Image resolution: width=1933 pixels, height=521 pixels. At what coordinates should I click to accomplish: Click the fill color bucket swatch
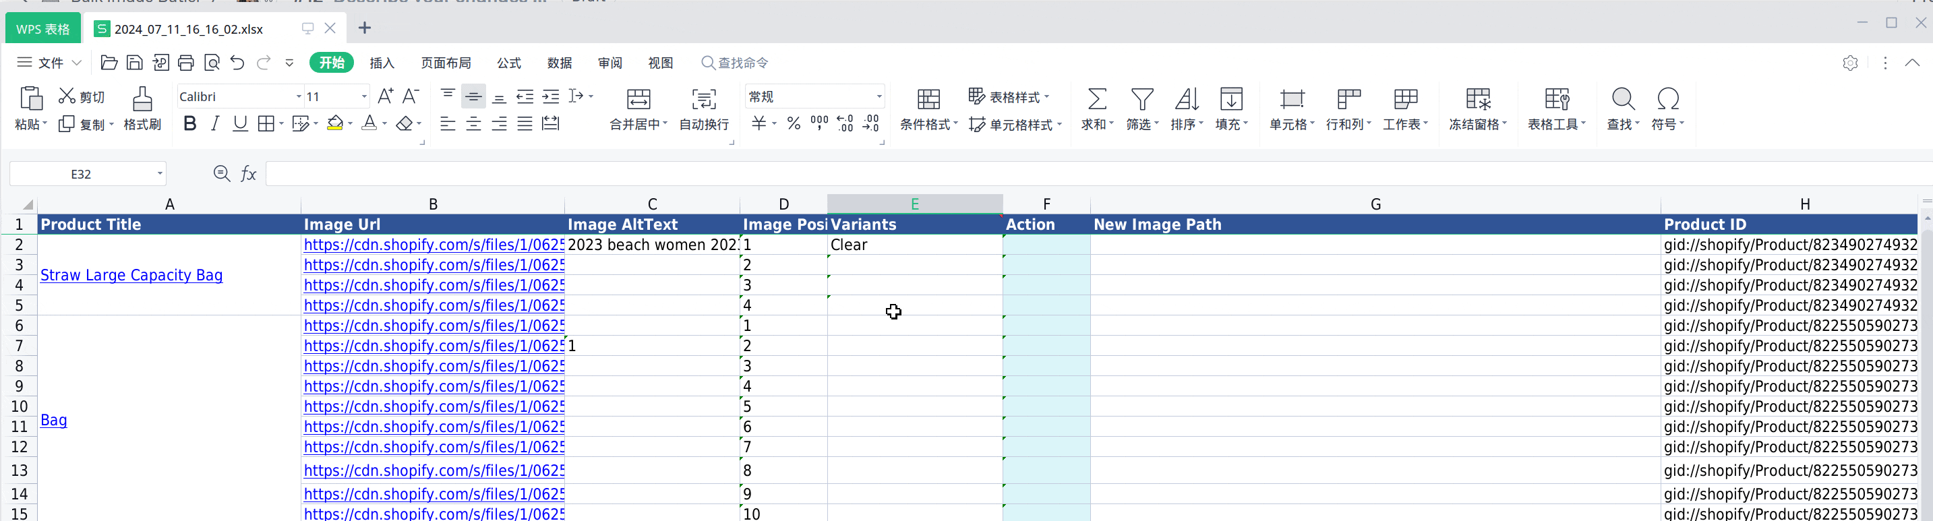[x=334, y=124]
